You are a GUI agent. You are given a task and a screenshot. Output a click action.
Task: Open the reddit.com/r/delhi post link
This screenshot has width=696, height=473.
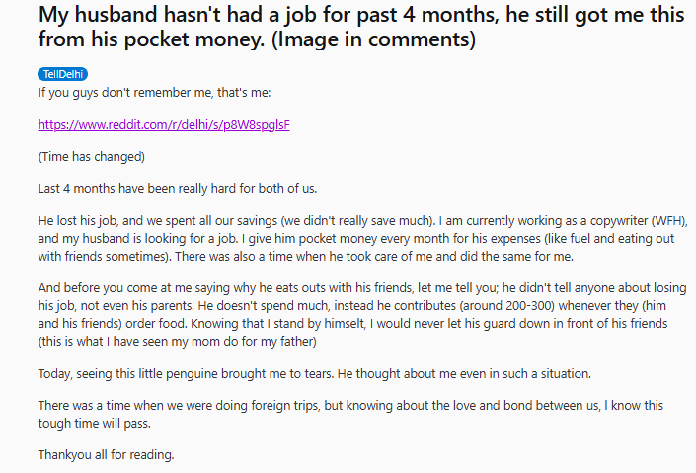coord(164,124)
